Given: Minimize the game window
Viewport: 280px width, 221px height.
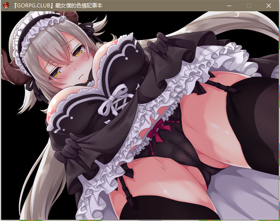Looking at the screenshot, I should tap(228, 6).
